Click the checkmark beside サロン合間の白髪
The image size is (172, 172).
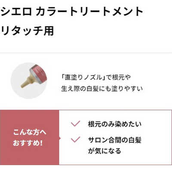[76, 139]
